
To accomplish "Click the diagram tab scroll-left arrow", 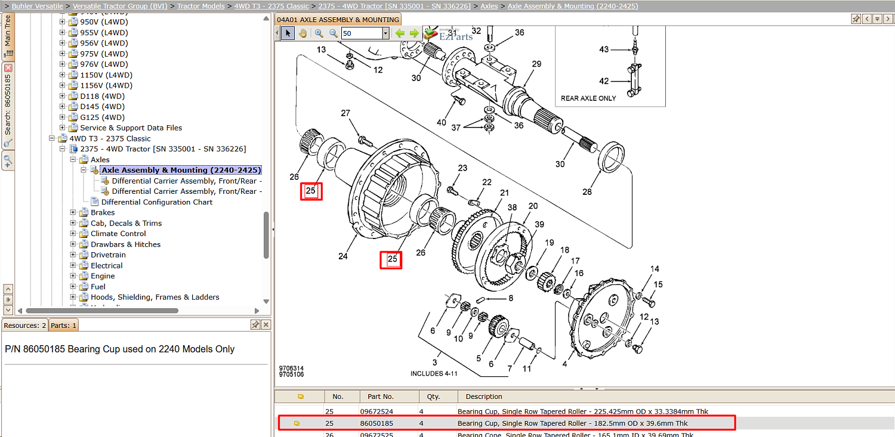I will pyautogui.click(x=868, y=19).
